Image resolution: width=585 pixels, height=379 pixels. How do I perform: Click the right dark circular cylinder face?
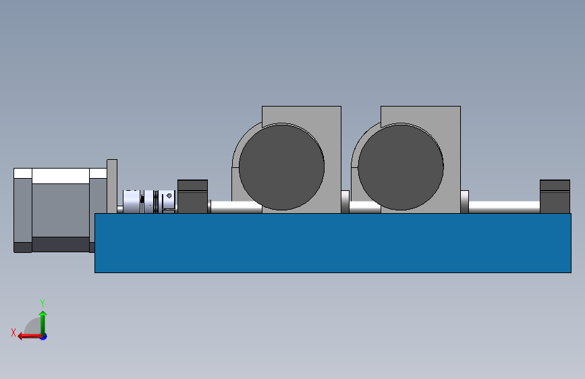tap(401, 167)
